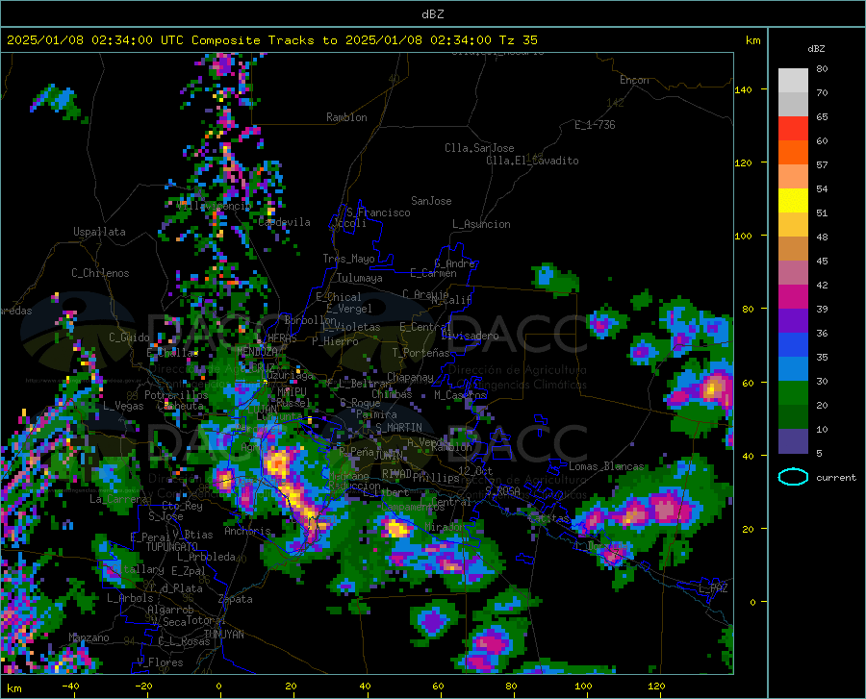Click the 'E_1-736' map label

[x=595, y=125]
